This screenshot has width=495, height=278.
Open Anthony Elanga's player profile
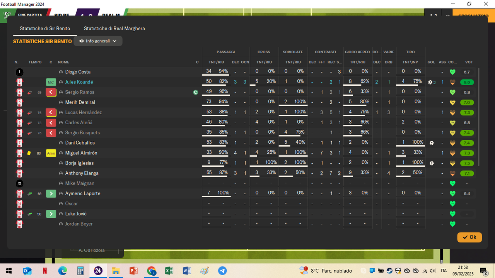[82, 173]
